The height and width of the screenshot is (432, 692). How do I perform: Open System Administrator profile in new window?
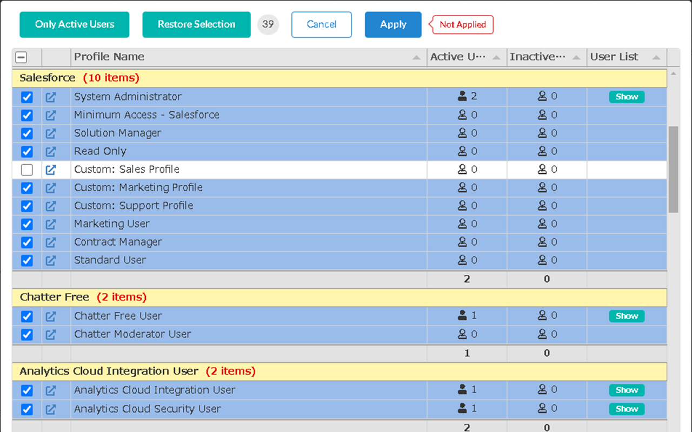coord(50,97)
